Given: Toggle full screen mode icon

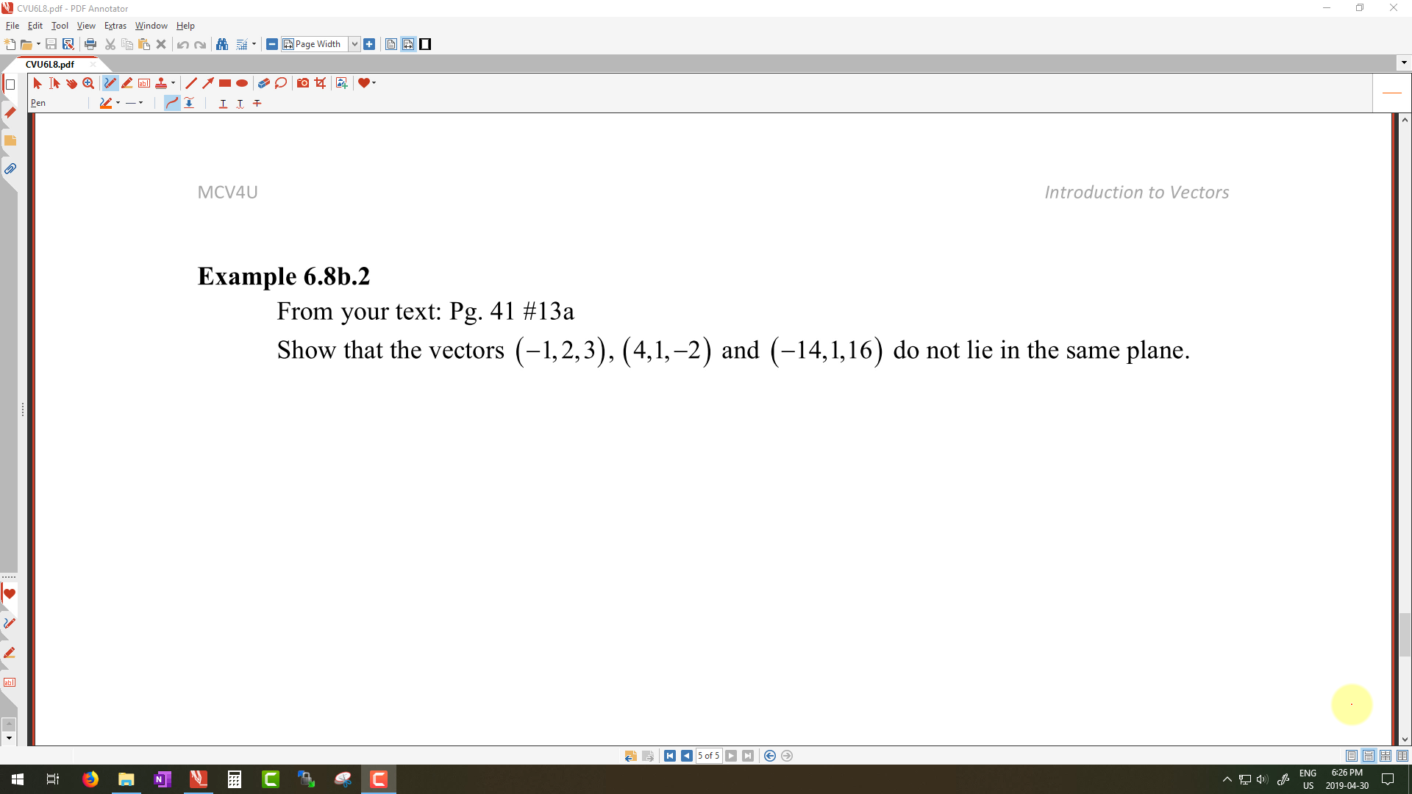Looking at the screenshot, I should click(425, 44).
